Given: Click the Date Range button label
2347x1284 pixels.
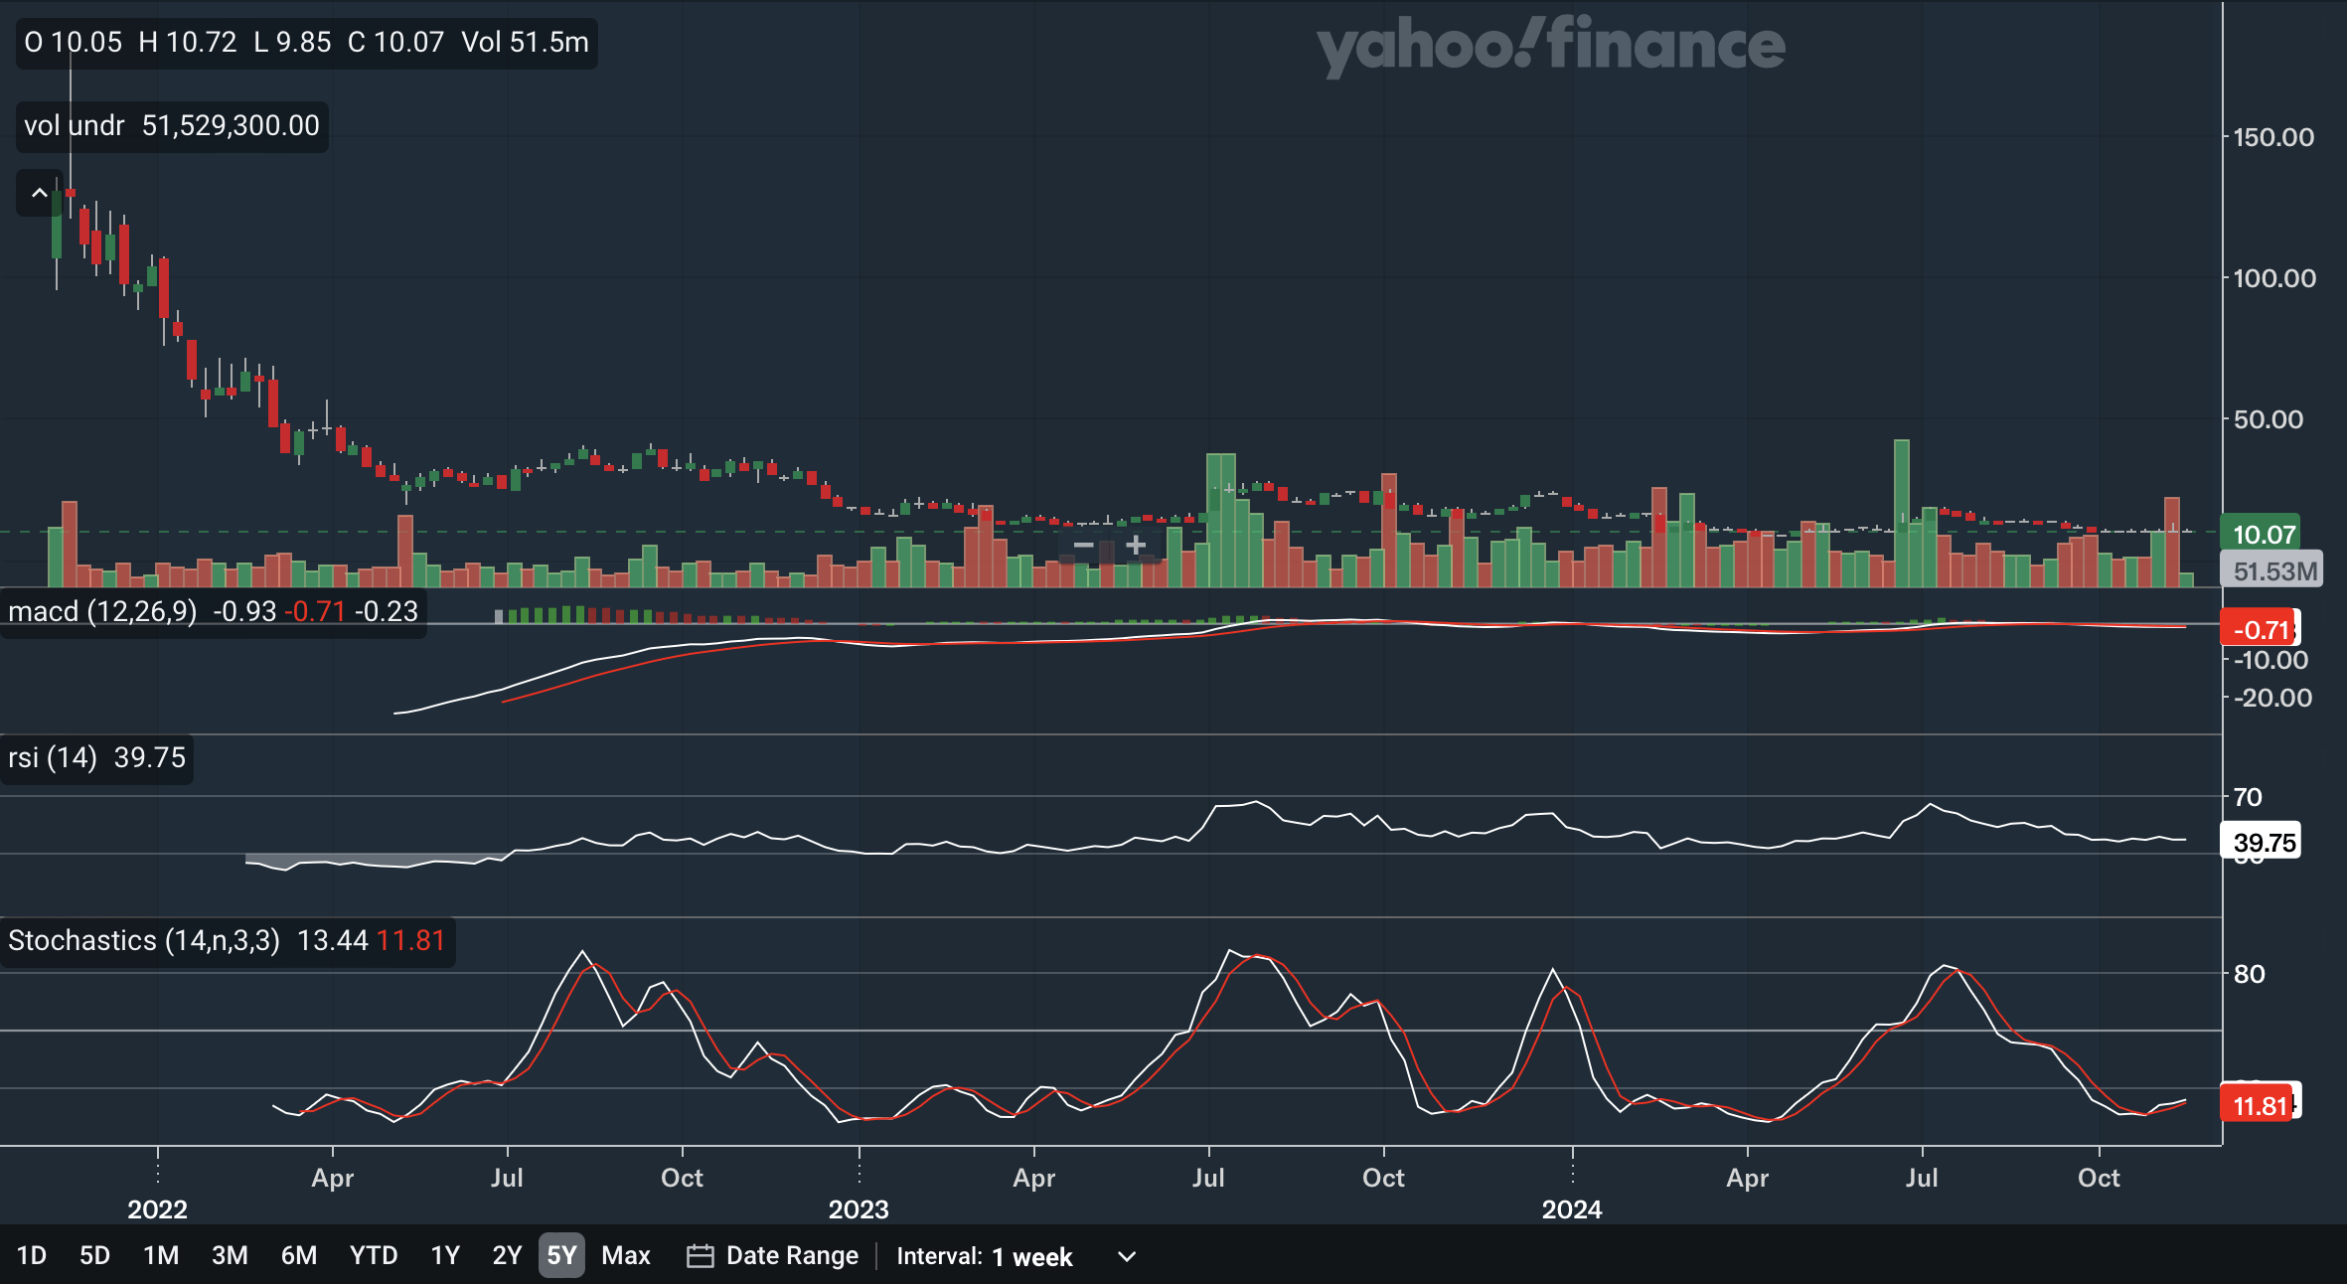Looking at the screenshot, I should 792,1256.
